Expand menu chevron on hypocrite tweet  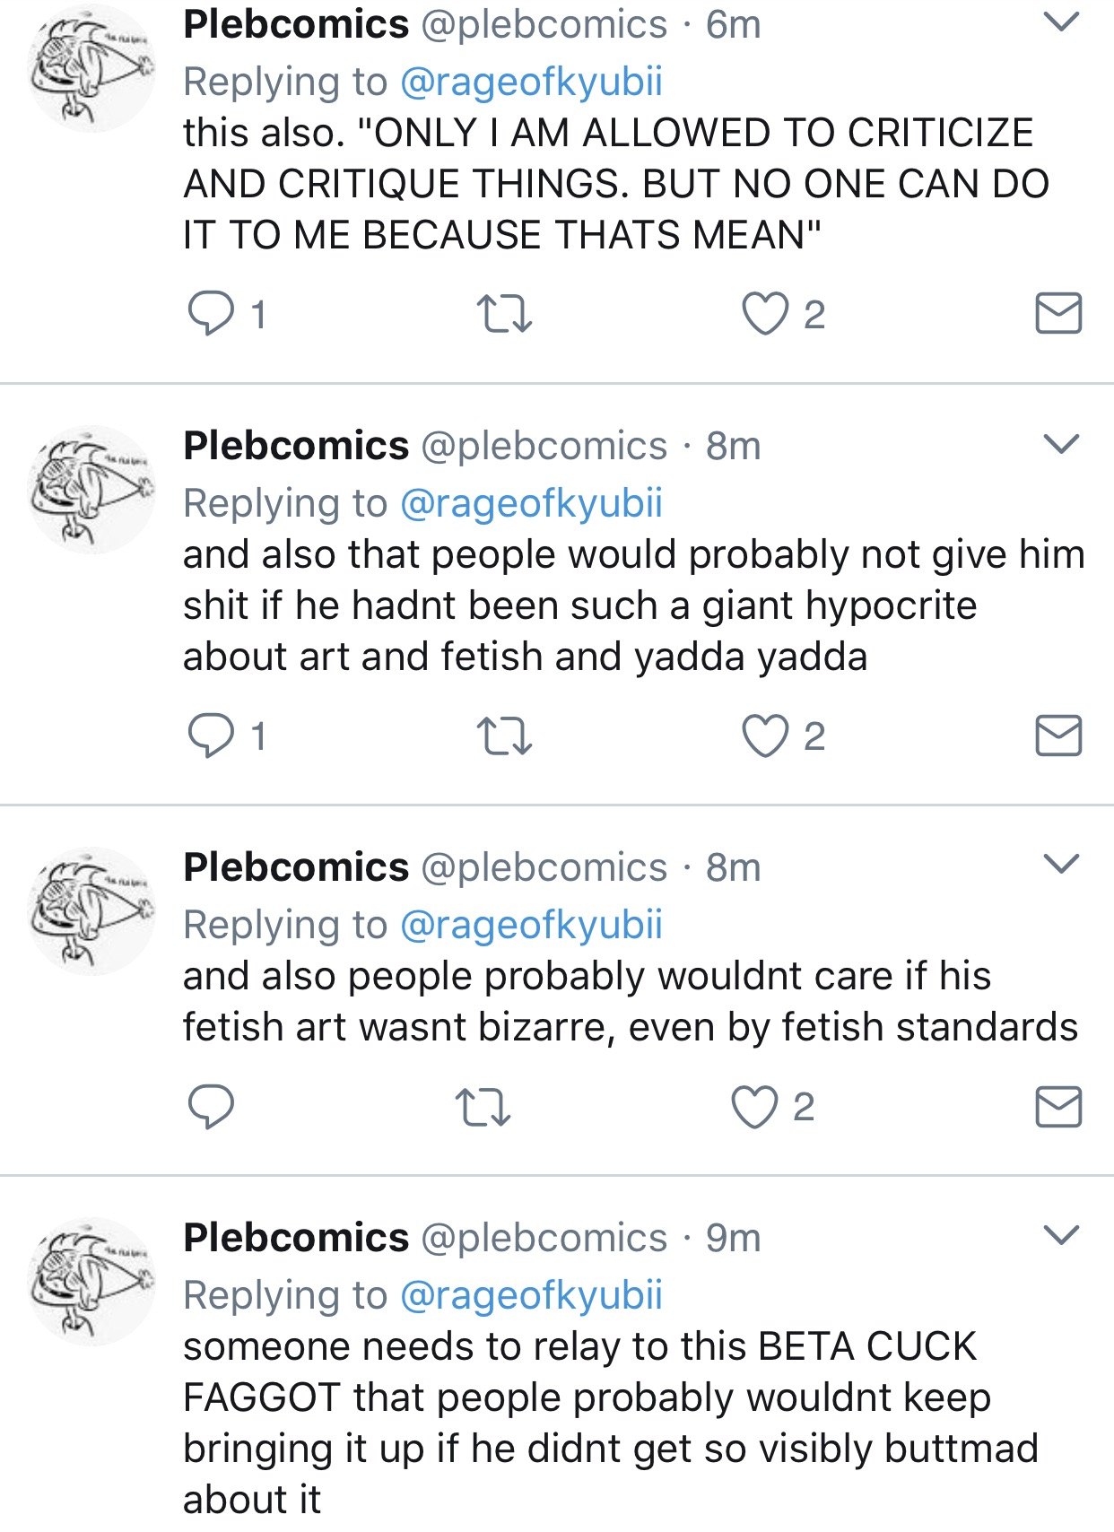1062,443
